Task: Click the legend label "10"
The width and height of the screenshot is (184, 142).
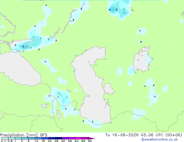Action: point(36,141)
